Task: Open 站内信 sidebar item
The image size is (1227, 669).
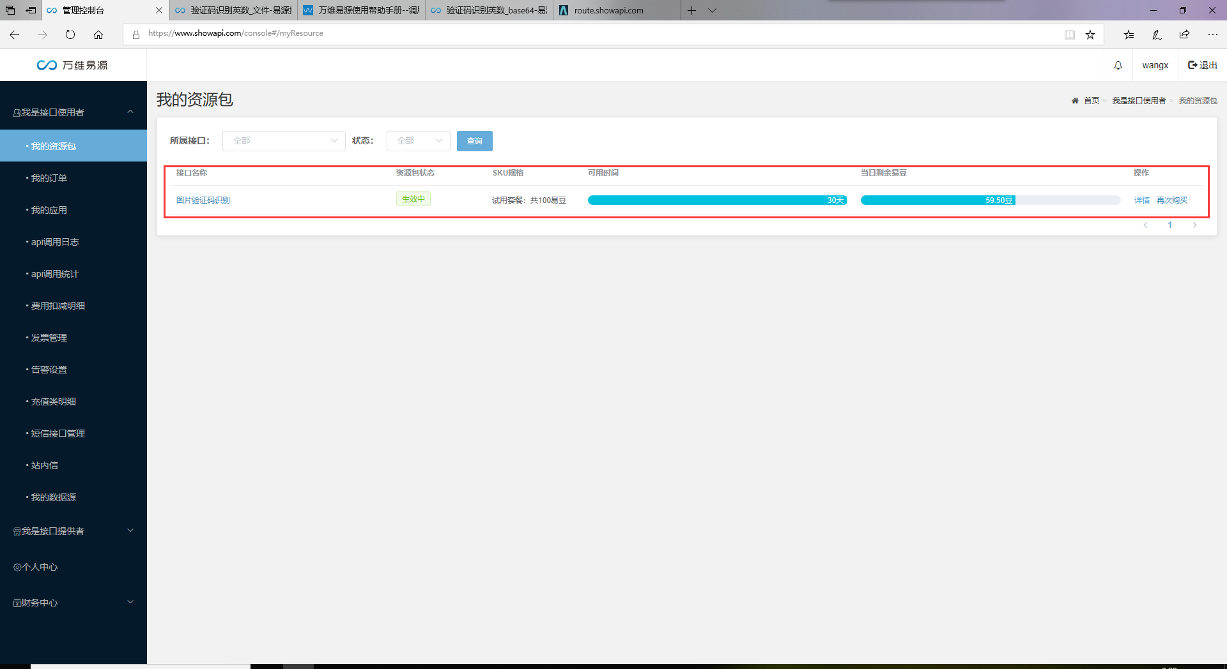Action: click(73, 465)
